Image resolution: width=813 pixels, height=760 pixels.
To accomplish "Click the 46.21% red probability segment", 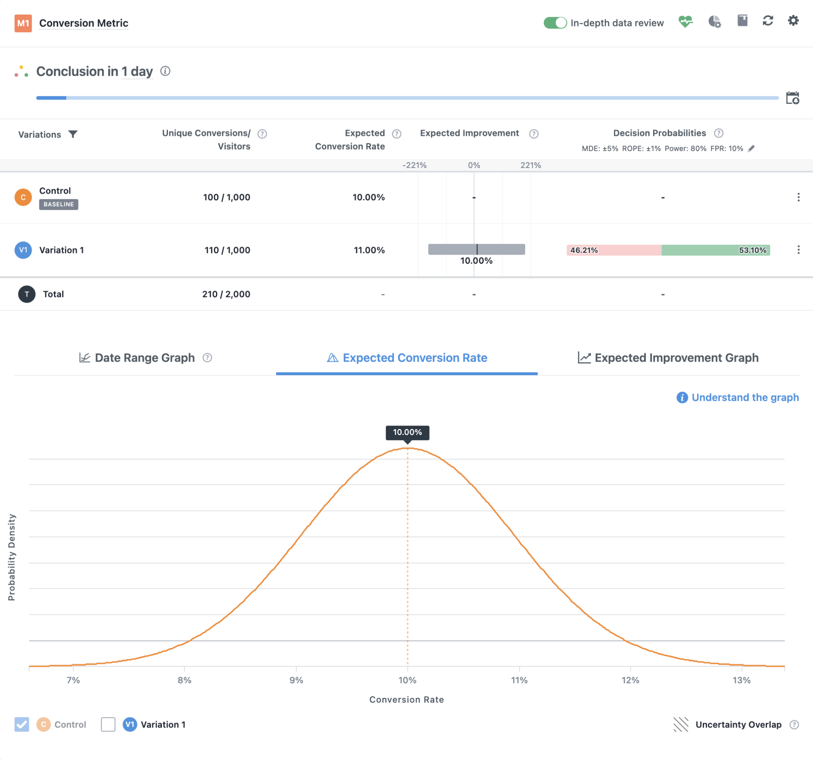I will coord(613,250).
